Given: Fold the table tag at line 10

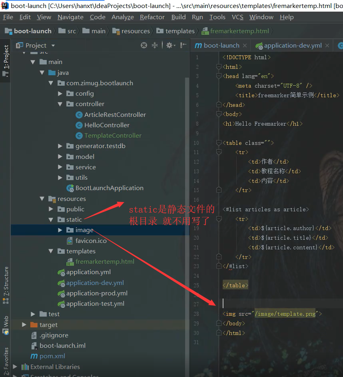Looking at the screenshot, I should click(219, 143).
